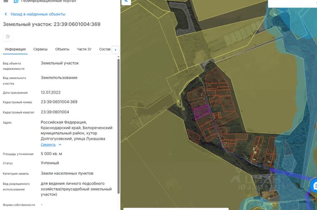Image resolution: width=317 pixels, height=210 pixels.
Task: Collapse the side panel with double-chevron
Action: 126,2
